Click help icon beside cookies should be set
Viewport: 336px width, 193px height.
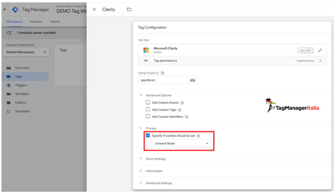click(198, 136)
